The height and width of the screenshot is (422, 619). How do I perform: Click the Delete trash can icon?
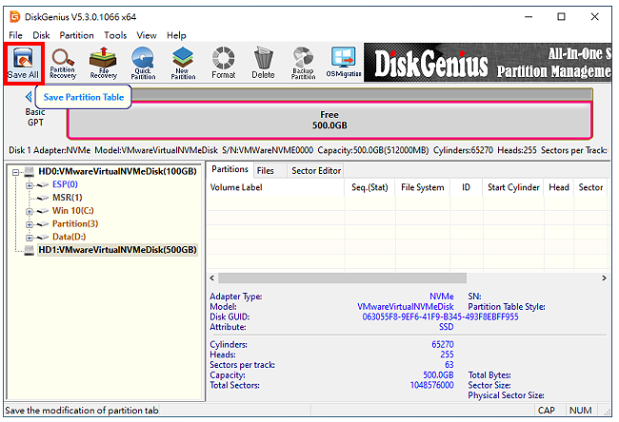tap(263, 63)
